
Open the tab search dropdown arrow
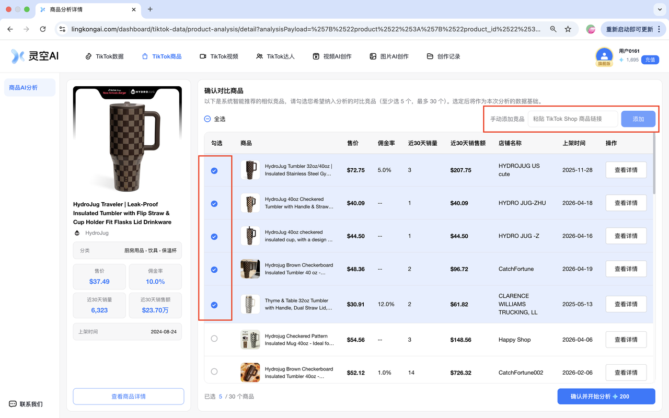pos(659,9)
